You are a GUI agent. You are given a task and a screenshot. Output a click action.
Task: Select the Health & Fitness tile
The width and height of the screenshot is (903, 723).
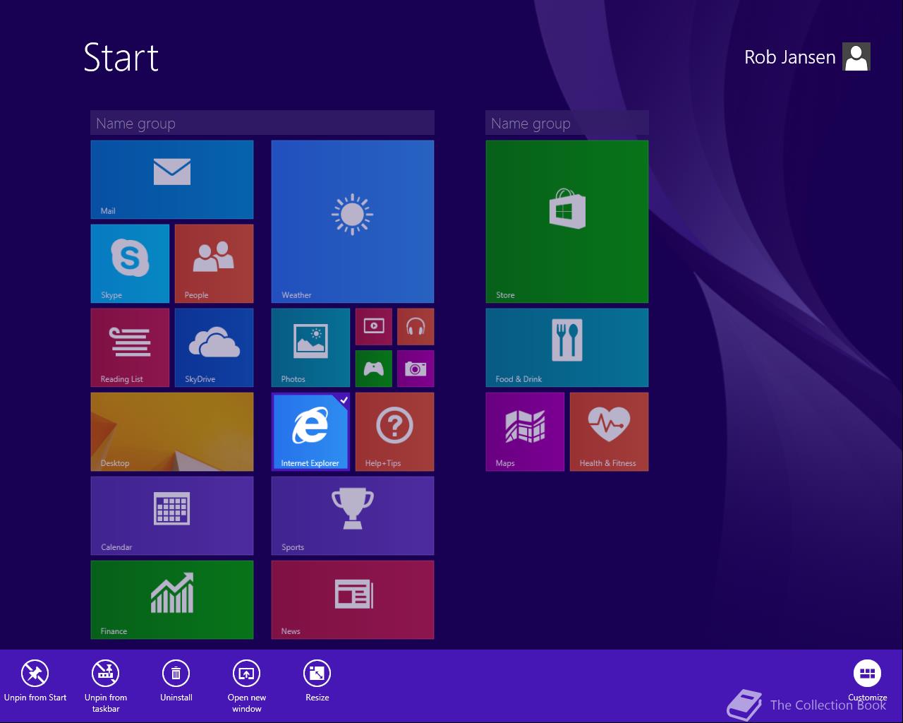point(609,431)
